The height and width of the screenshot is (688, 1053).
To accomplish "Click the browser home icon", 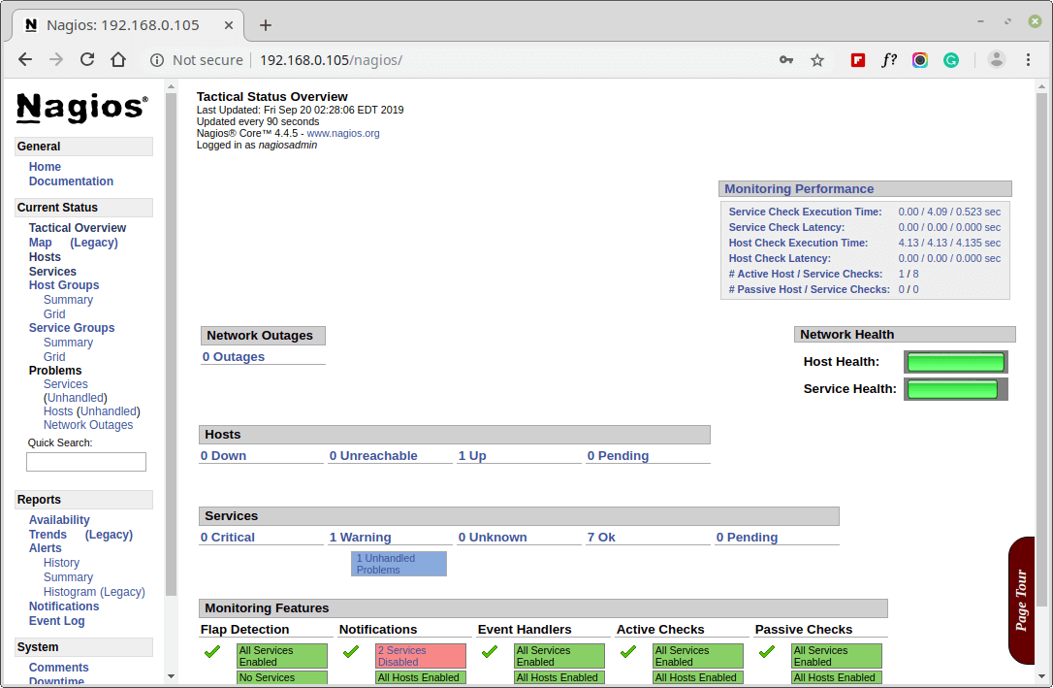I will click(118, 60).
